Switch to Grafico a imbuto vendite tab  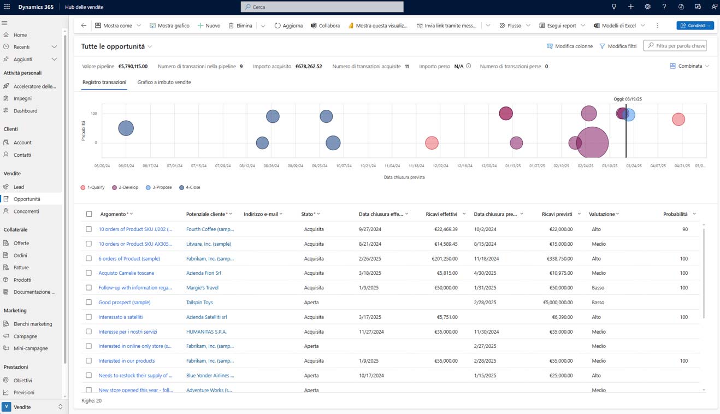(x=164, y=82)
